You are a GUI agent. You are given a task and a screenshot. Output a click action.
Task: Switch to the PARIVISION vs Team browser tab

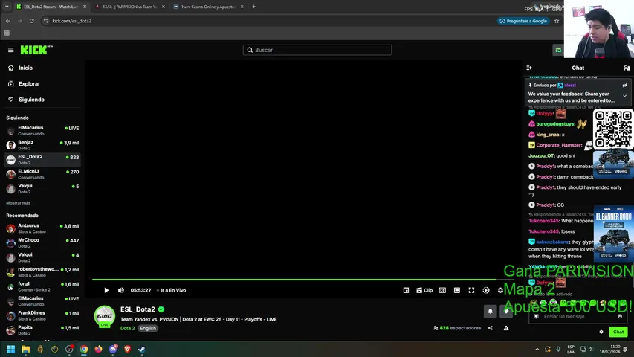(130, 7)
